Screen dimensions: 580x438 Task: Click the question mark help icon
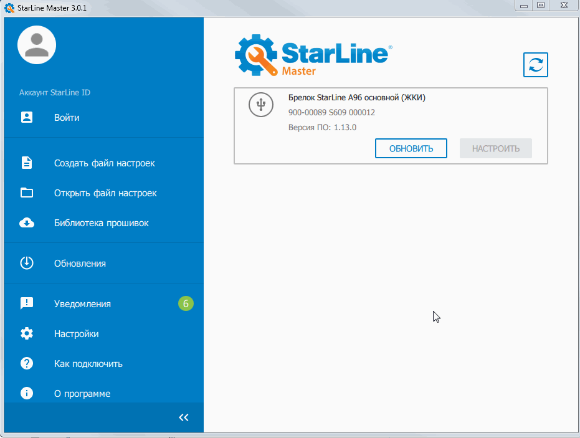tap(27, 363)
